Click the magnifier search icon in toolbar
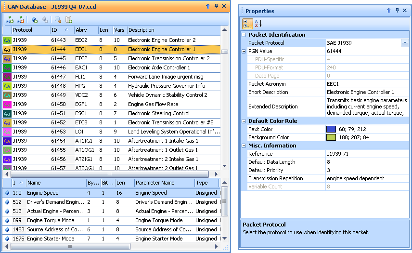Viewport: 412px width, 253px height. click(x=58, y=20)
